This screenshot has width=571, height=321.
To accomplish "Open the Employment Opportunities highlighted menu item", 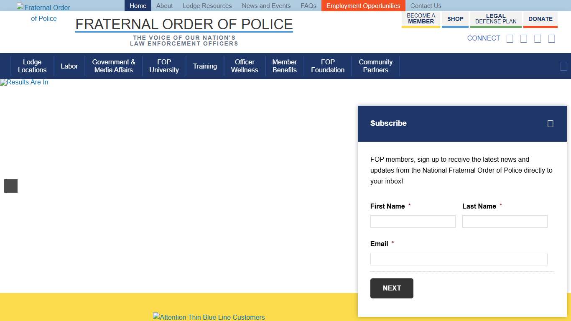I will pos(363,5).
